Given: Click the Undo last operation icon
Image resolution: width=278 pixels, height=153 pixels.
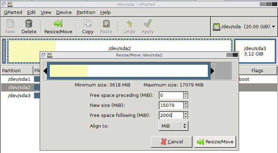Looking at the screenshot, I should 129,23.
